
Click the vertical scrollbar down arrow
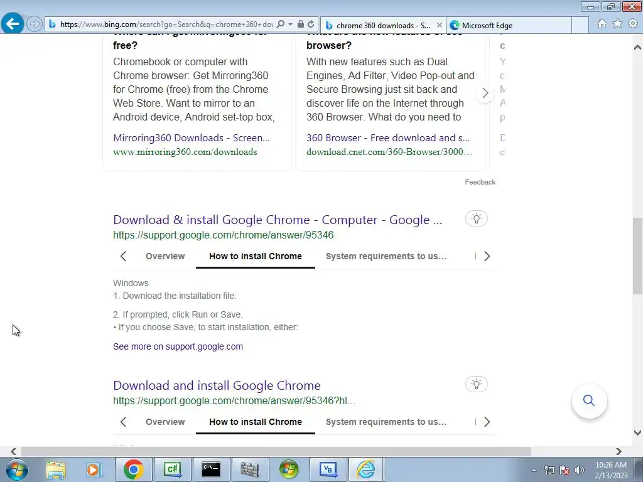[637, 432]
